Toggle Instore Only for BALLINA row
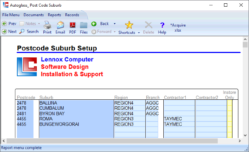This screenshot has width=249, height=152. (230, 103)
